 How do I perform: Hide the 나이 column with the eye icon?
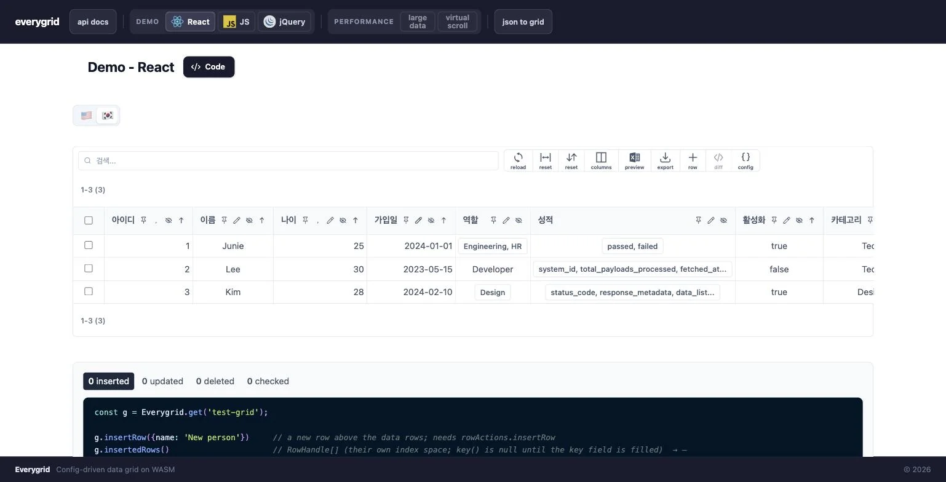click(343, 220)
